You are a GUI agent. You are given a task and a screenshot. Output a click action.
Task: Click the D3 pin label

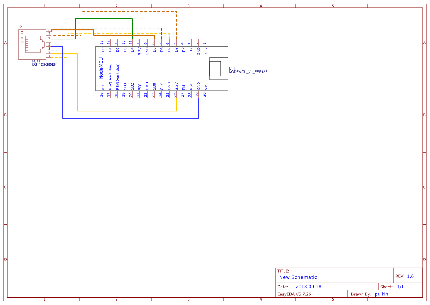pos(125,49)
